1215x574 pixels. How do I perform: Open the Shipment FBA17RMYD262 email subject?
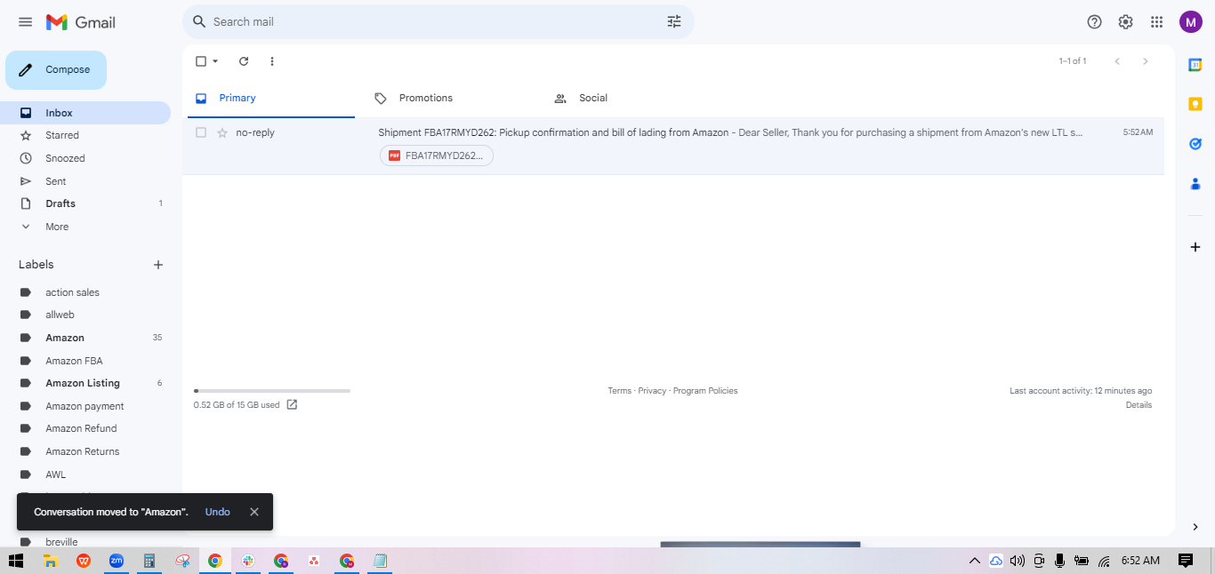click(553, 132)
